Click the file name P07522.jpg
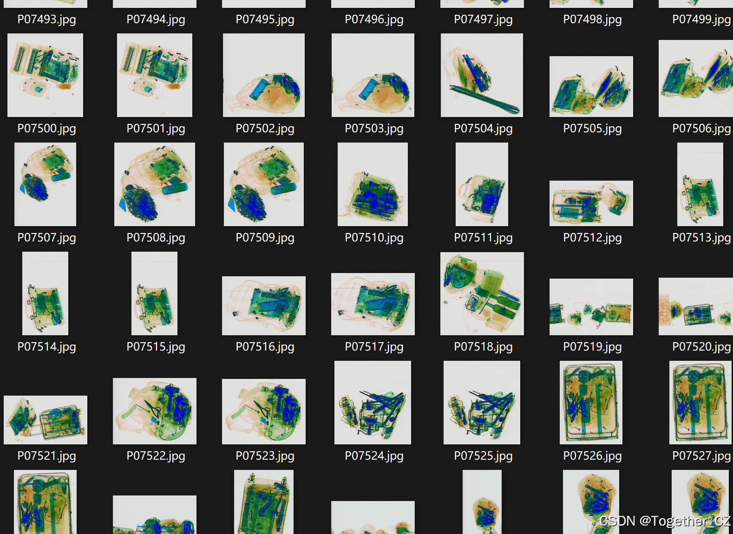733x534 pixels. click(x=156, y=456)
